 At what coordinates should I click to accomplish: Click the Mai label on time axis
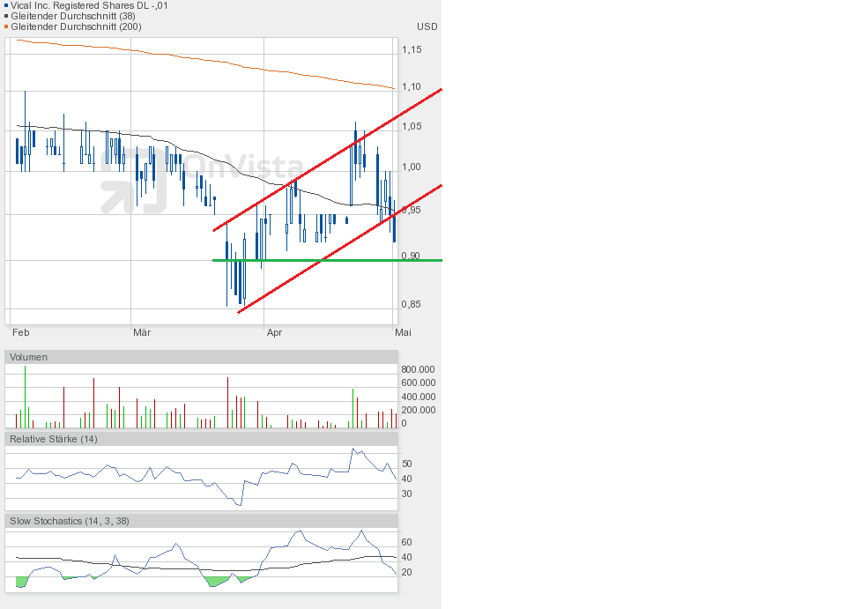pyautogui.click(x=403, y=332)
